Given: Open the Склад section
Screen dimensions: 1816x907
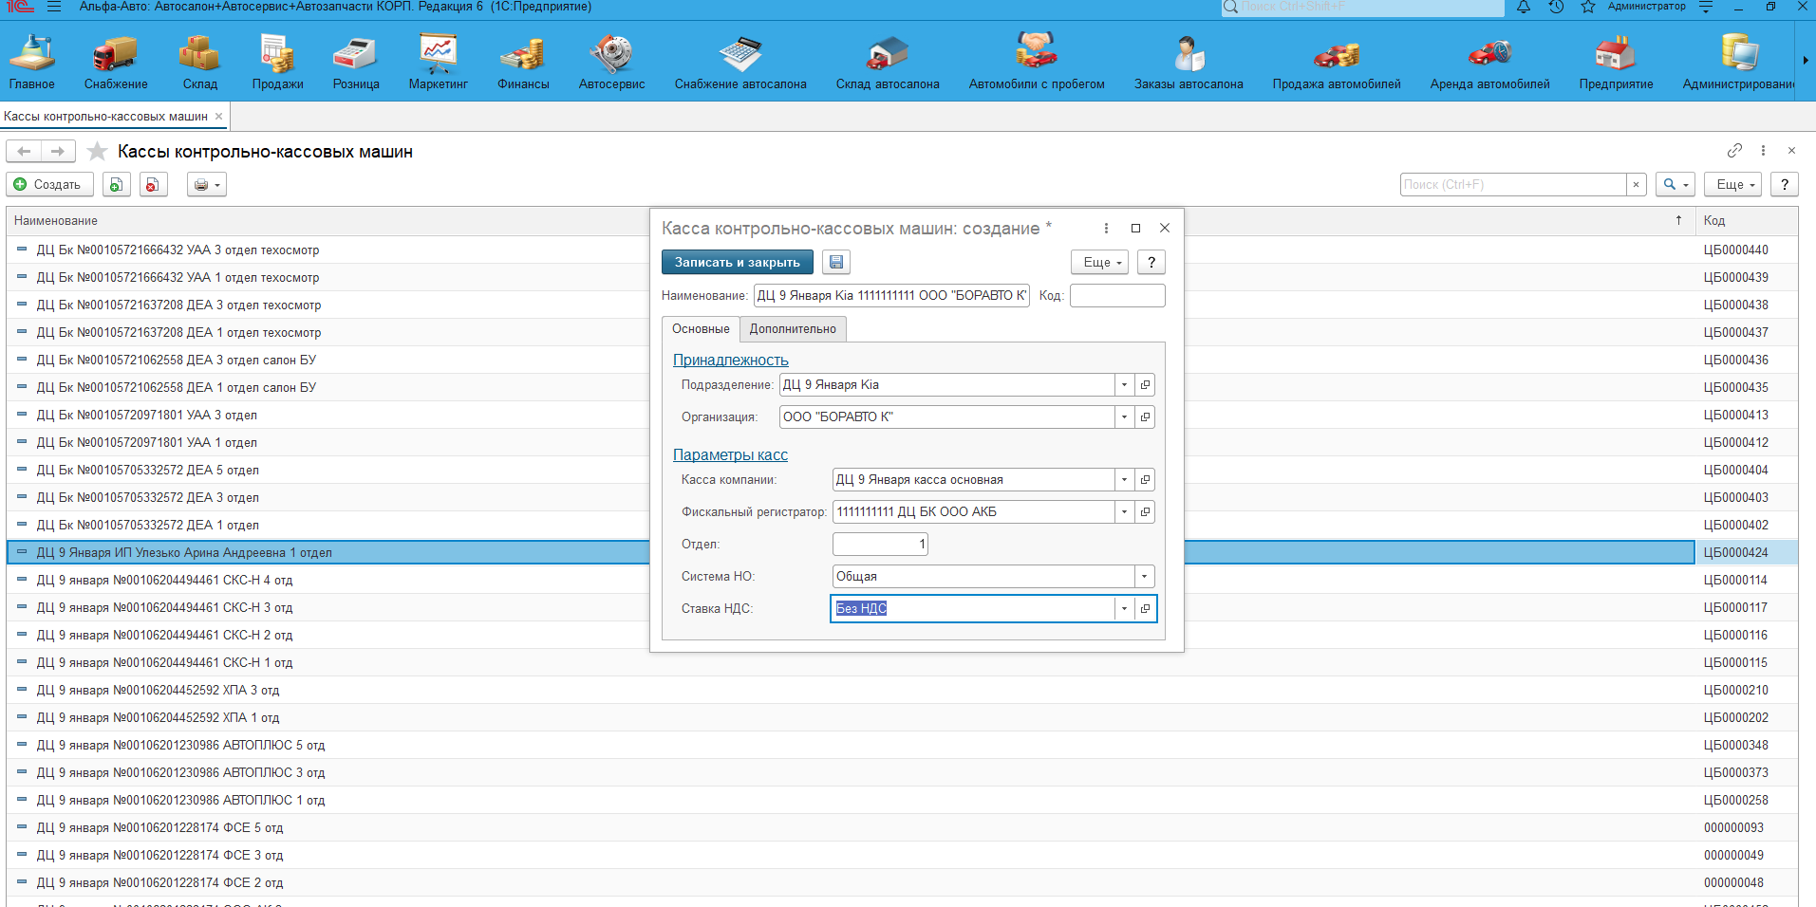Looking at the screenshot, I should pos(200,63).
